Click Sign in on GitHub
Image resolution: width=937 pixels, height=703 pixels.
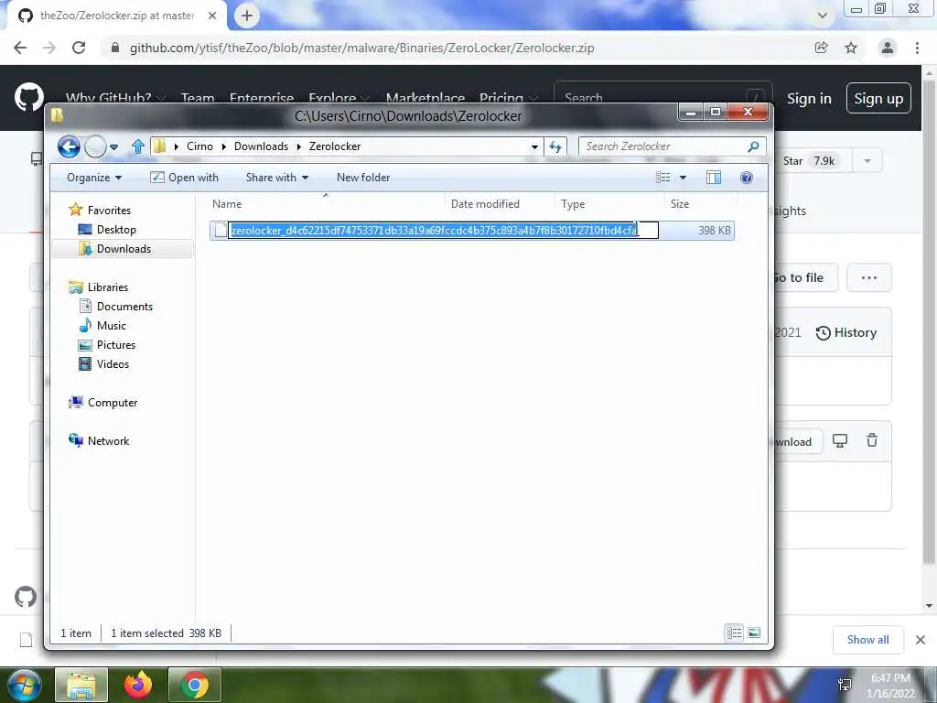click(x=809, y=99)
